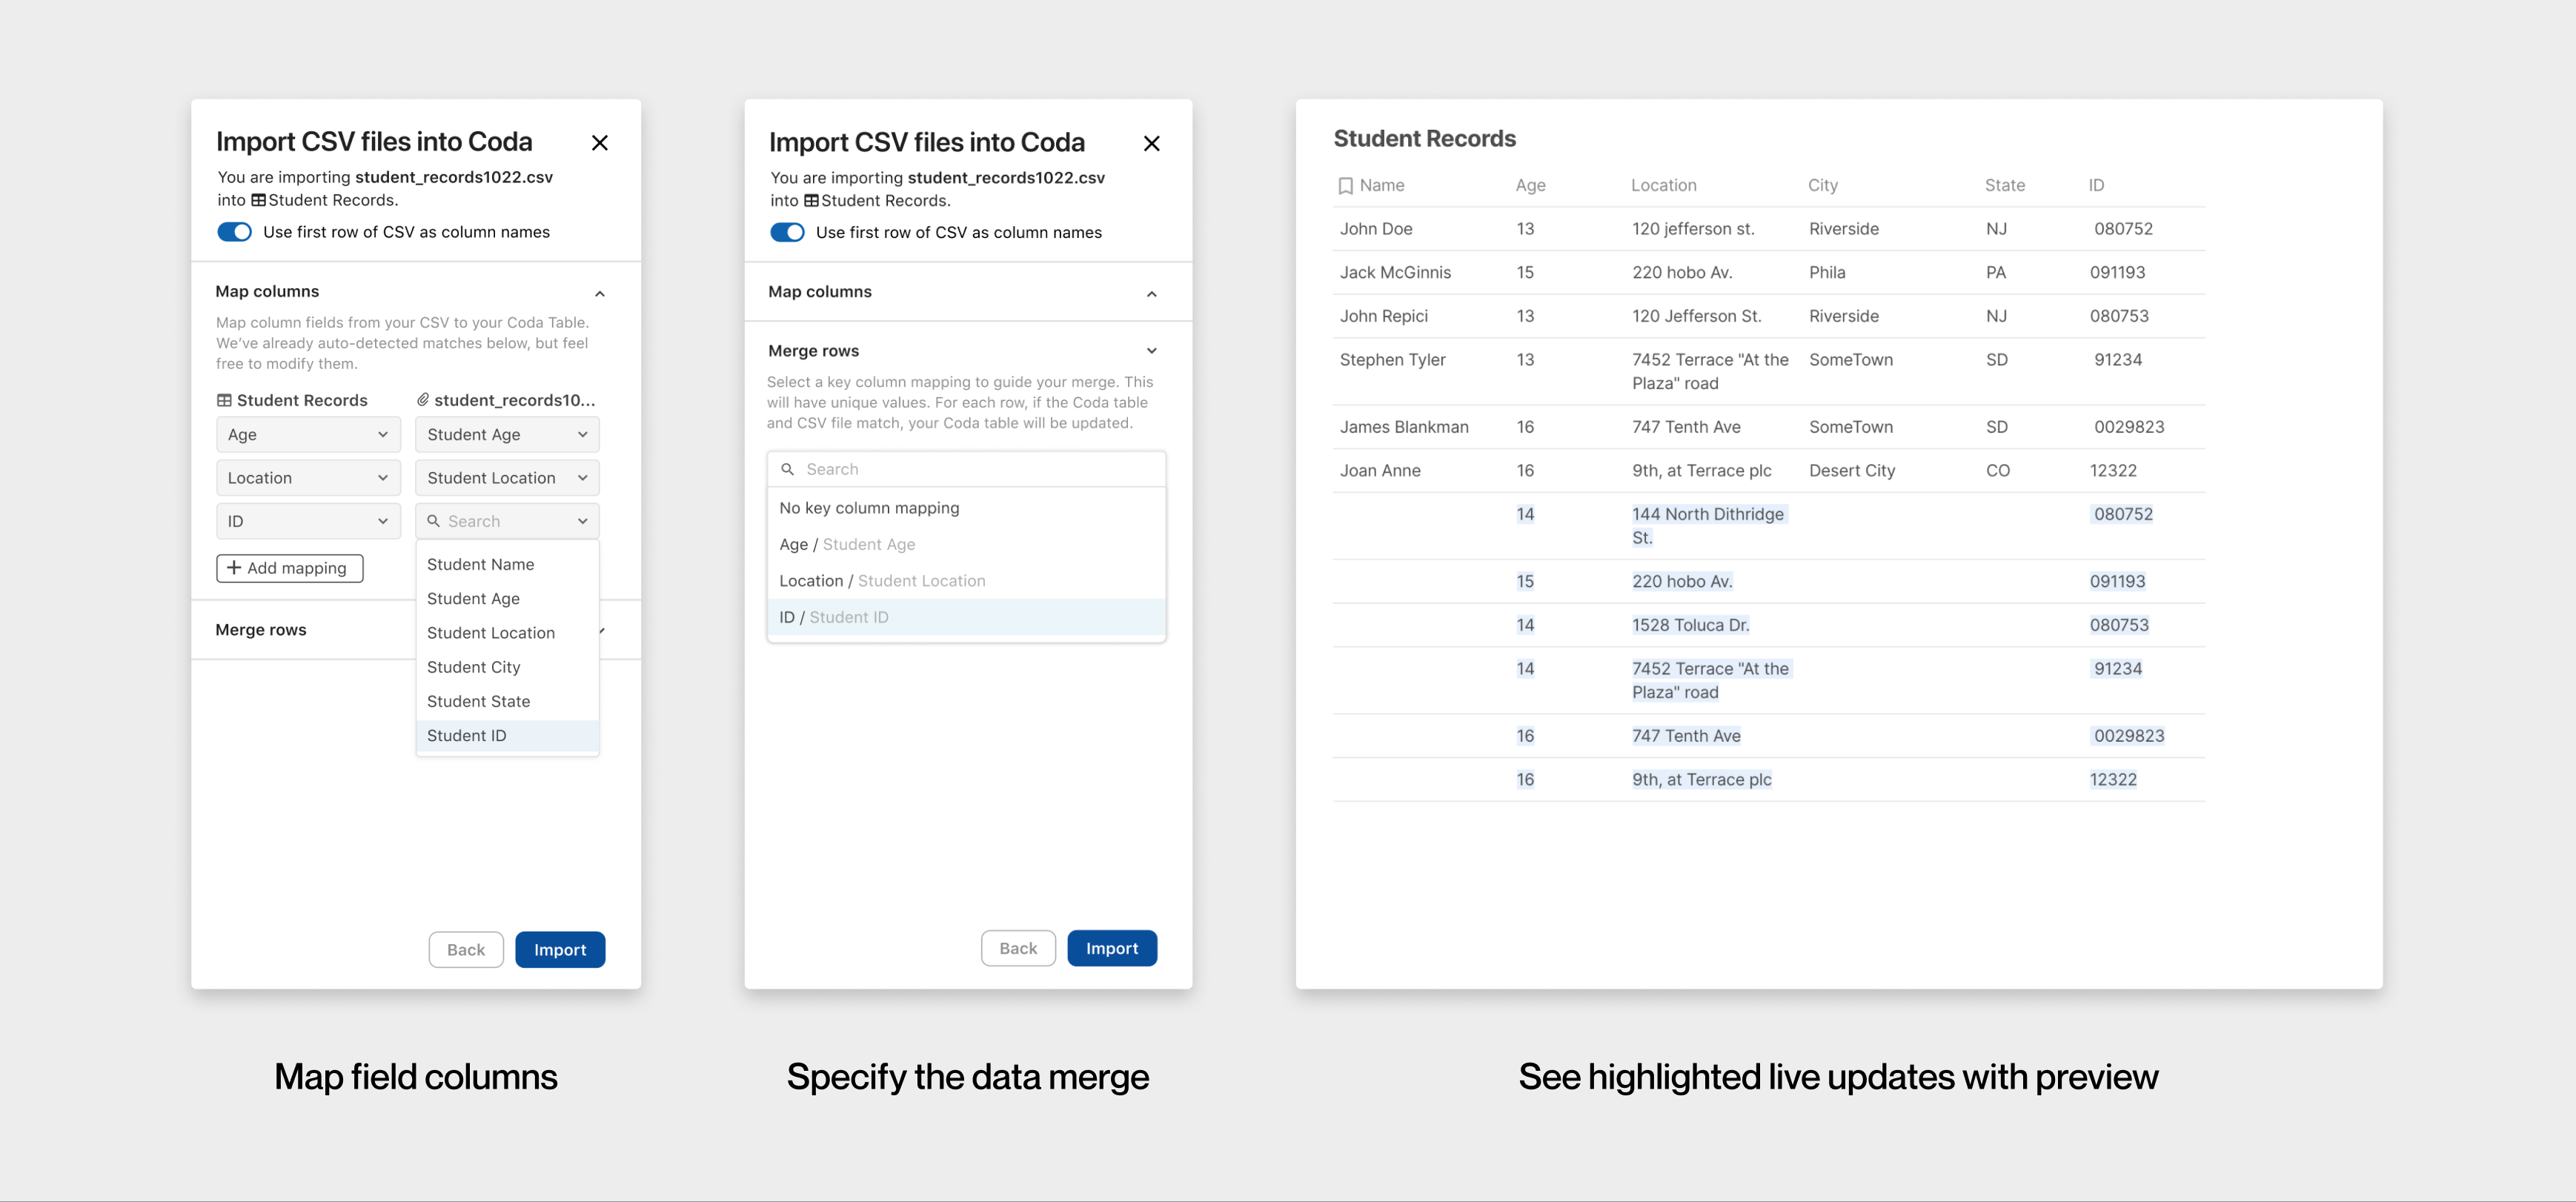Toggle first row as column names, left dialog
This screenshot has width=2576, height=1202.
(235, 232)
